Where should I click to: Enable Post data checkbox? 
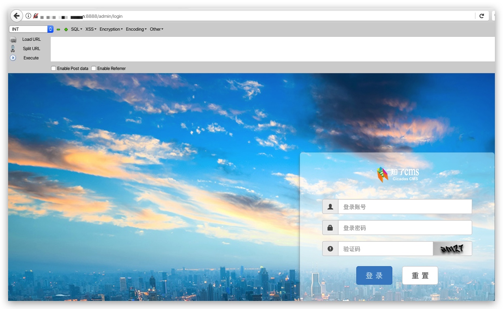(54, 68)
